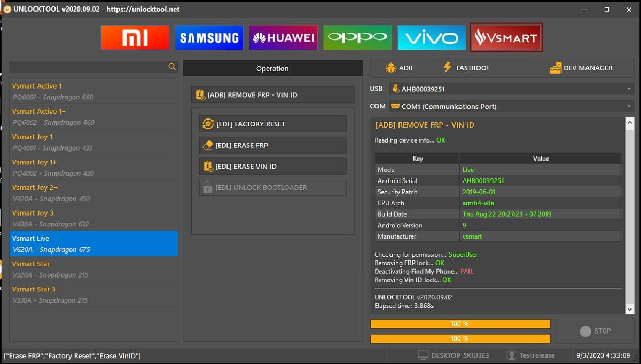Click the Value column header
The width and height of the screenshot is (641, 364).
541,159
